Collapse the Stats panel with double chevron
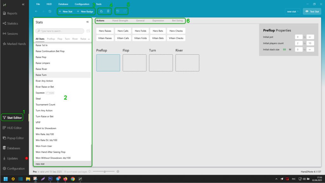325x183 pixels. click(x=88, y=22)
